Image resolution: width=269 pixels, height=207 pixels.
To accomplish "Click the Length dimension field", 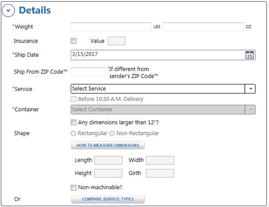I will (108, 160).
